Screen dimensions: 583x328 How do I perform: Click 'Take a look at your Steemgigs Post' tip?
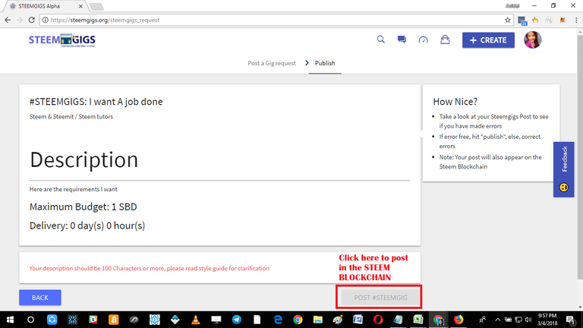pos(493,121)
